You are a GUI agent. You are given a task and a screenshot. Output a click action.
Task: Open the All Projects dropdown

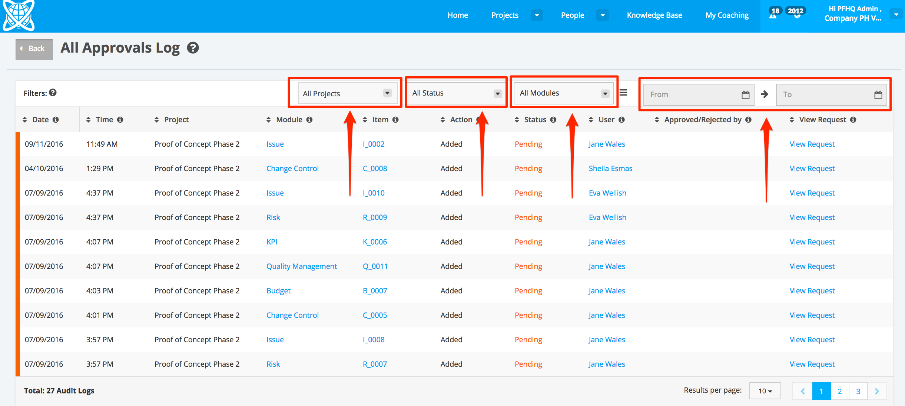[x=347, y=93]
